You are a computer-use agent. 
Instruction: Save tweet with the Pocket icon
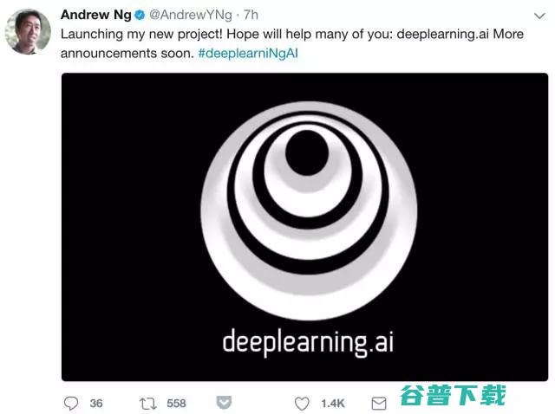[224, 403]
